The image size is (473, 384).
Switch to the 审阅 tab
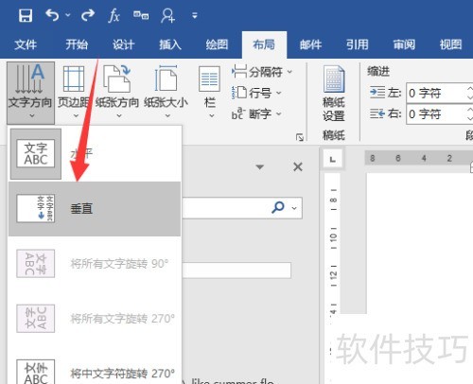tap(404, 44)
